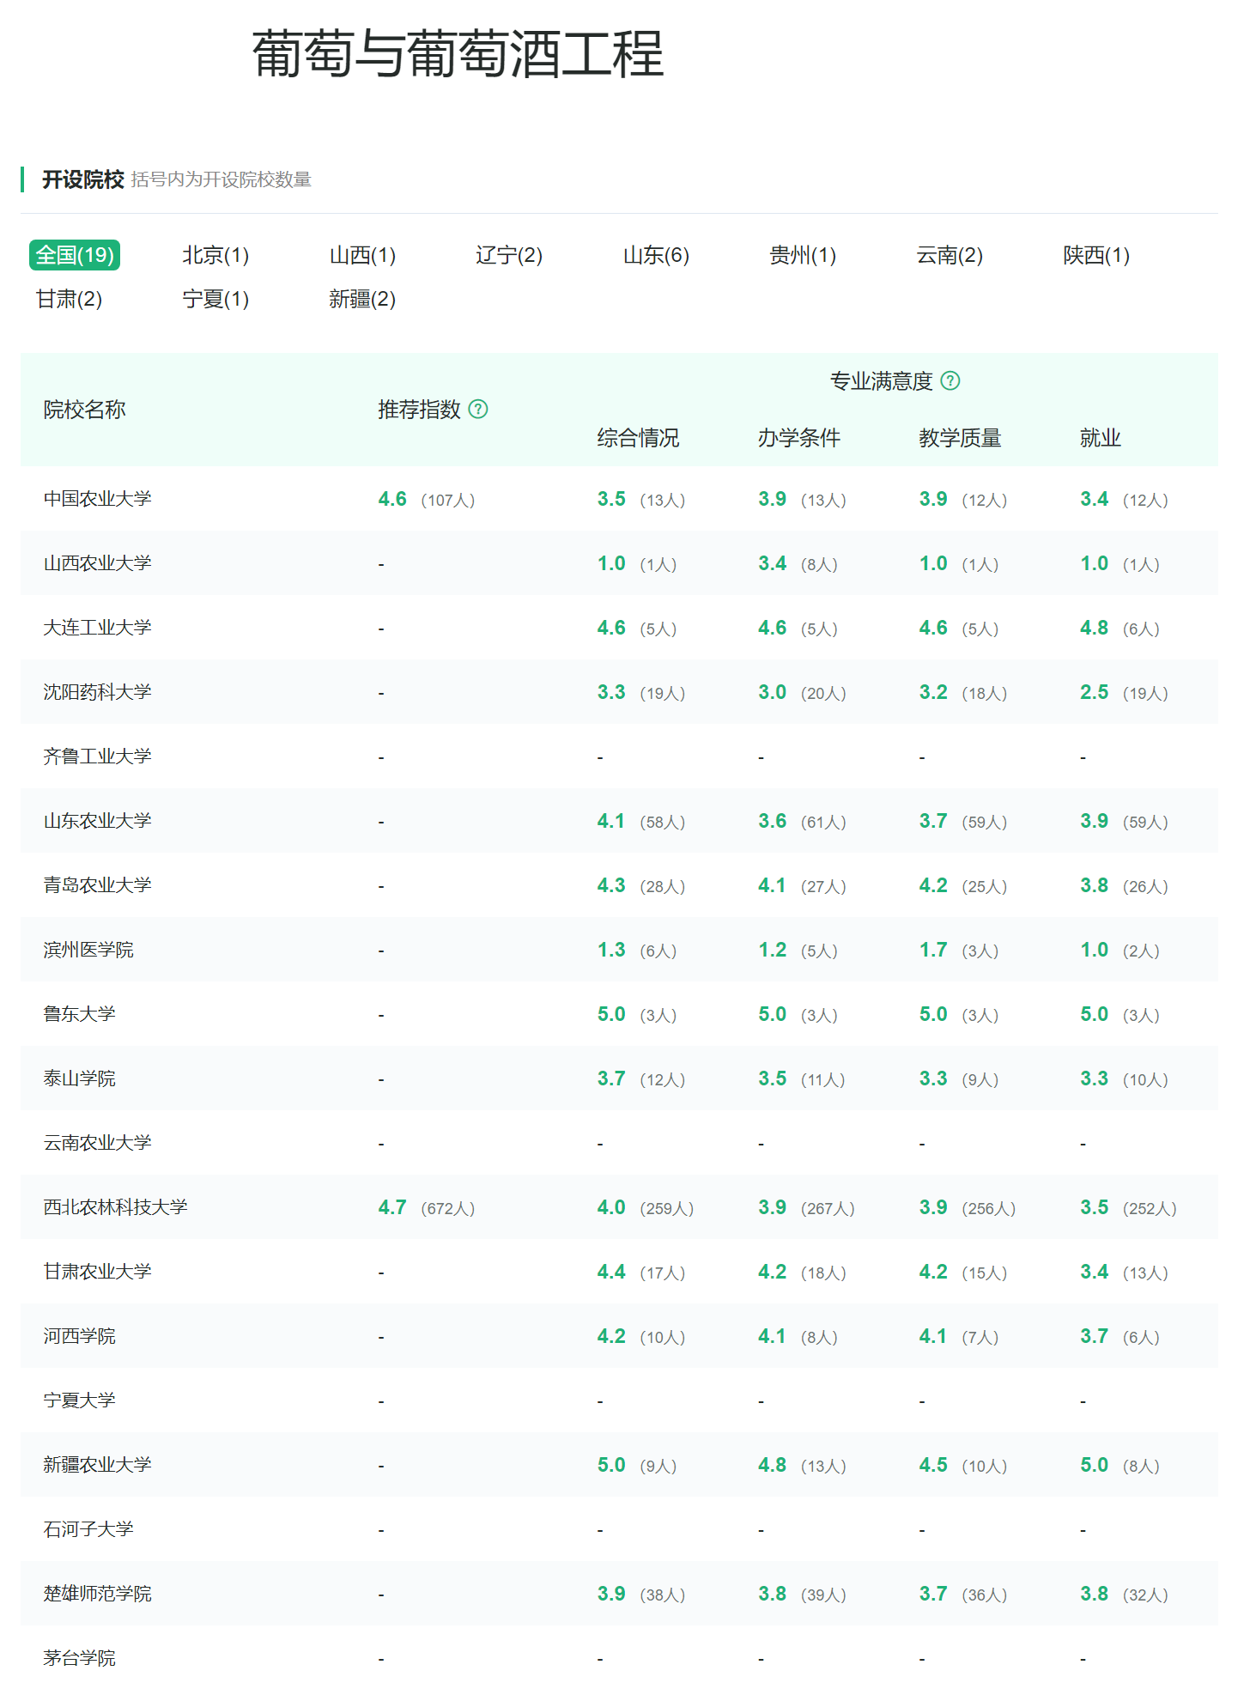
Task: Filter schools by 新疆(2)
Action: tap(362, 299)
